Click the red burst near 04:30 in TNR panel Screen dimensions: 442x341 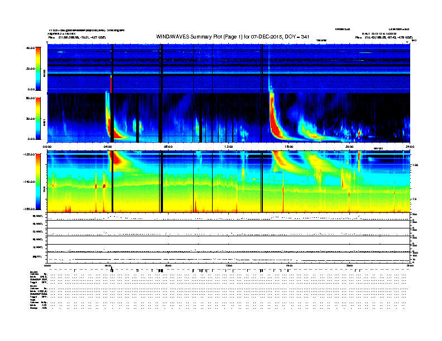(x=117, y=159)
